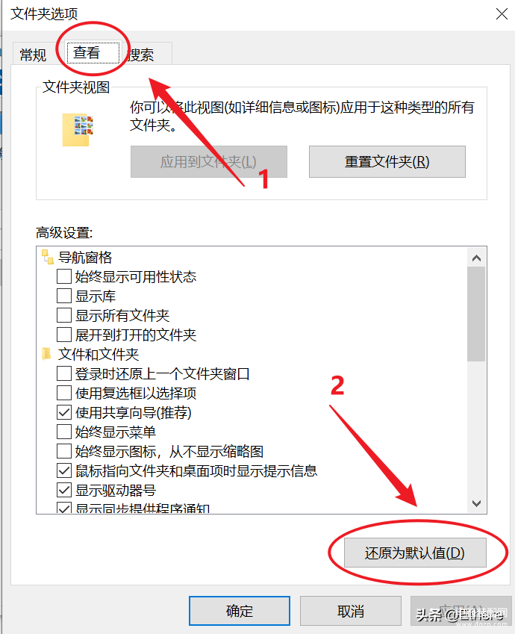Collapse the 导航窗格 tree group

click(85, 257)
